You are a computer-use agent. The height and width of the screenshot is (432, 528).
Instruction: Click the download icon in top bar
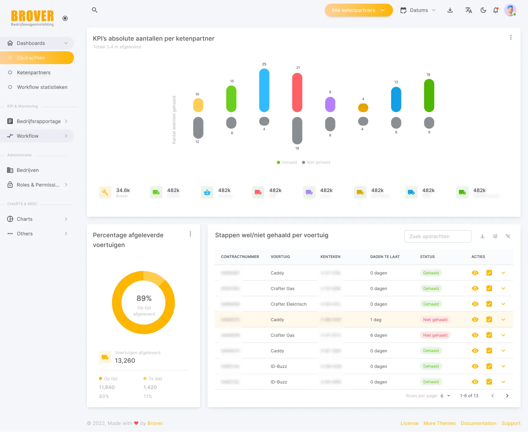click(x=450, y=10)
